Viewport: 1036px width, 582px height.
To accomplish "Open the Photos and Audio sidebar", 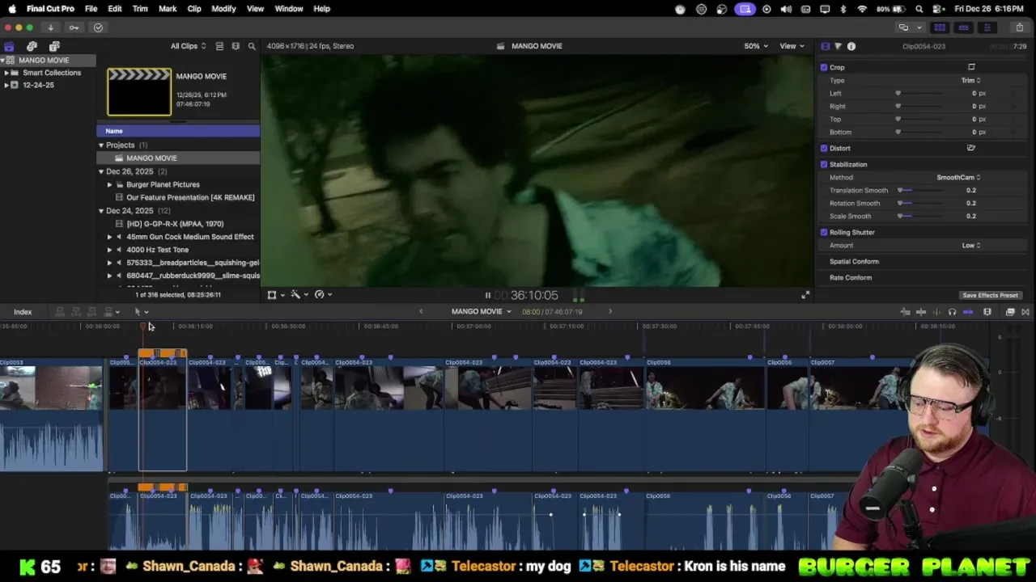I will 32,46.
